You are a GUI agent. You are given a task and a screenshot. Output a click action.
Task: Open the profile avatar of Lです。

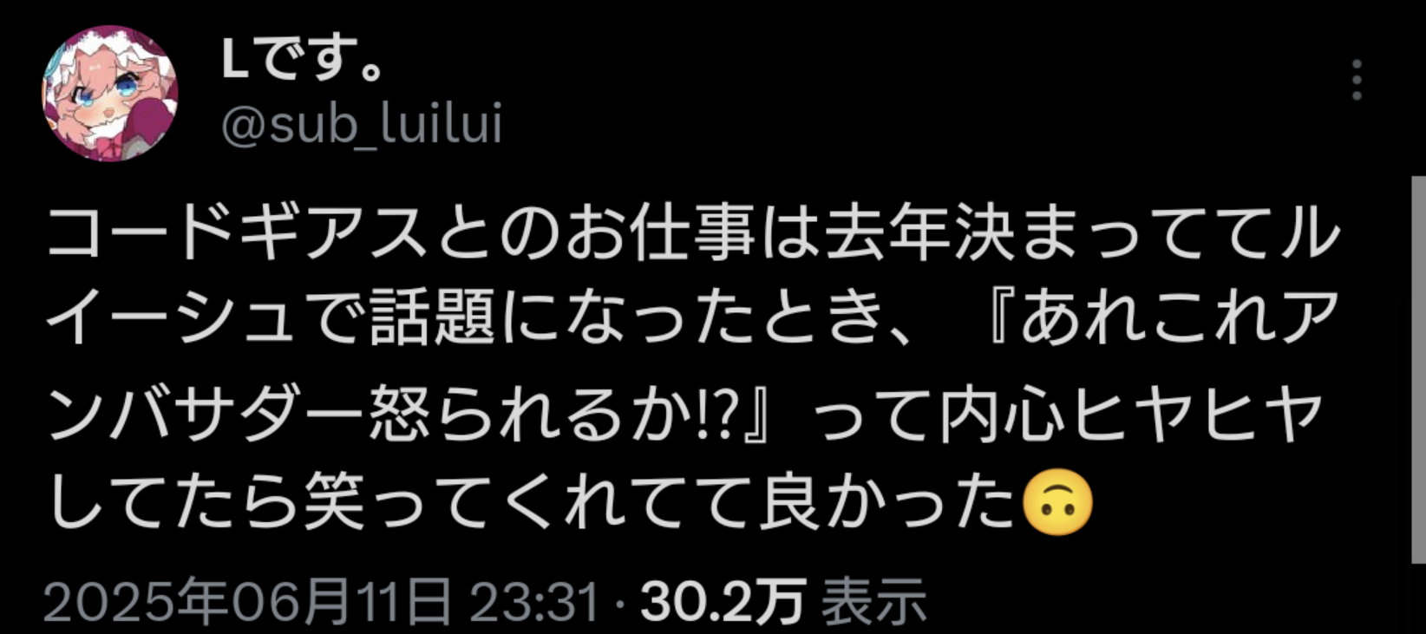pos(110,93)
